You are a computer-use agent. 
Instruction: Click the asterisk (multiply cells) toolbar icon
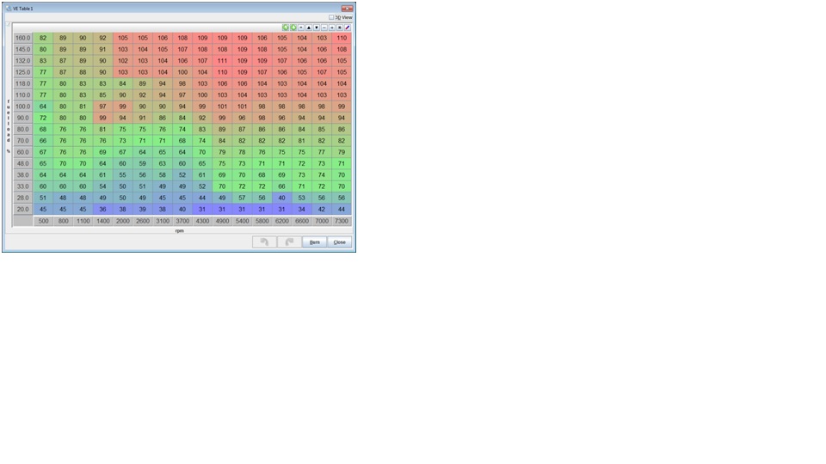point(340,27)
